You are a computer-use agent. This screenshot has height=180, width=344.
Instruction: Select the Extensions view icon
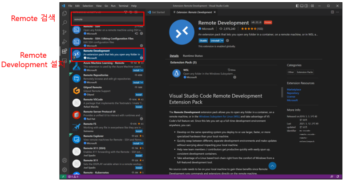(65, 51)
